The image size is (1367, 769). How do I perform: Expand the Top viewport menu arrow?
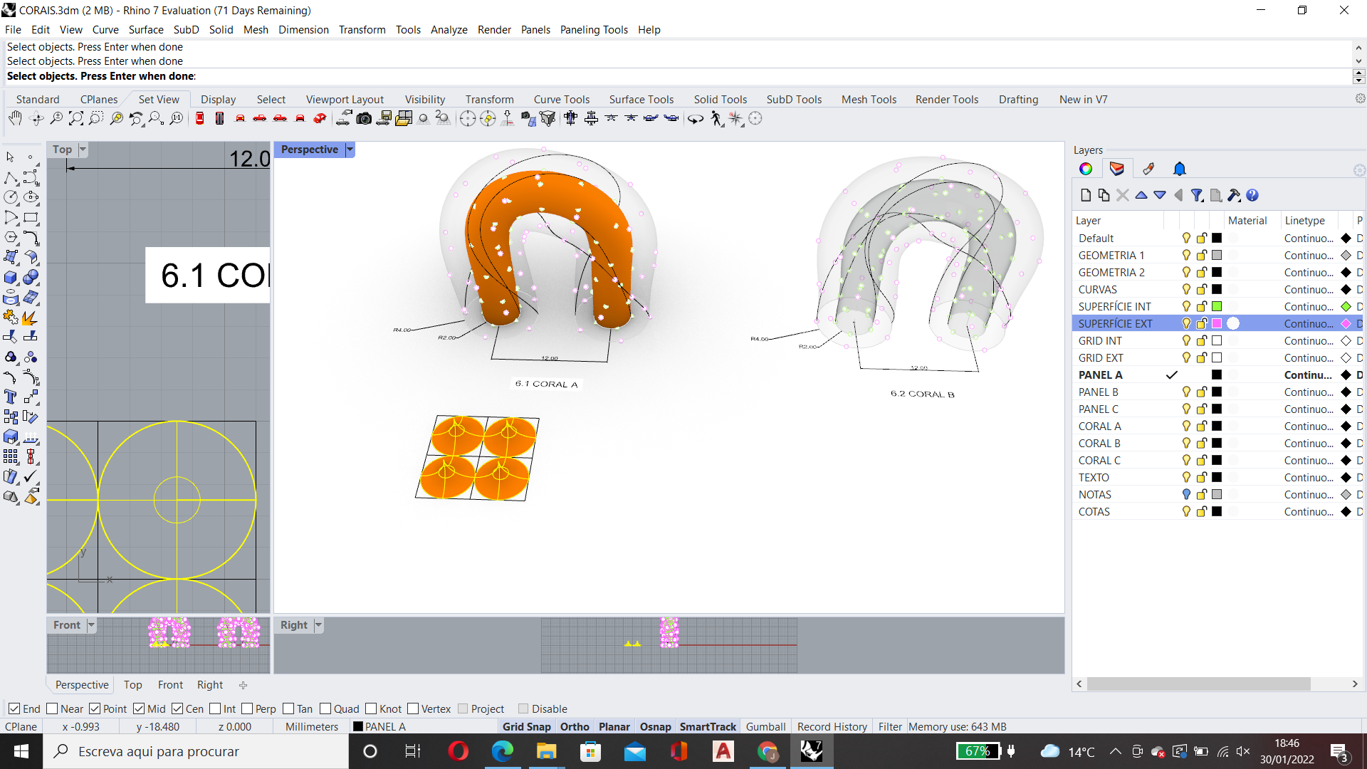click(x=83, y=150)
